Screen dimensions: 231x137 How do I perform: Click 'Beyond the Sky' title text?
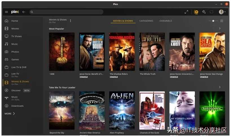[57, 133]
